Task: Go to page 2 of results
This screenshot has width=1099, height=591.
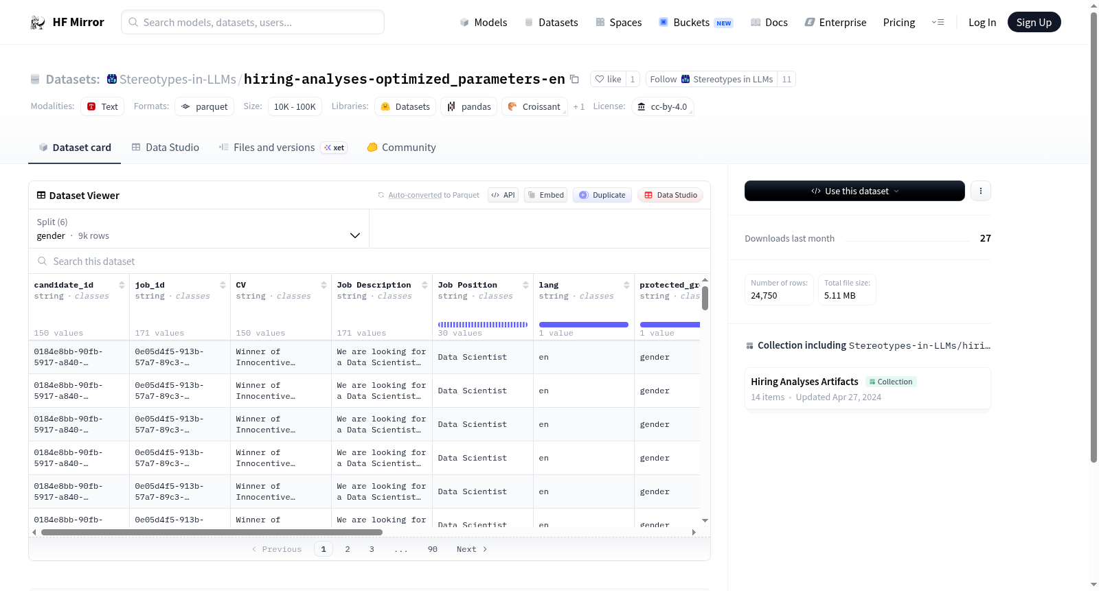Action: click(348, 549)
